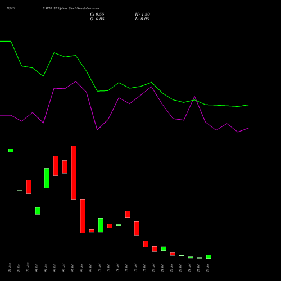Image resolution: width=281 pixels, height=281 pixels.
Task: Select the 30 Jun date label
Action: click(28, 268)
